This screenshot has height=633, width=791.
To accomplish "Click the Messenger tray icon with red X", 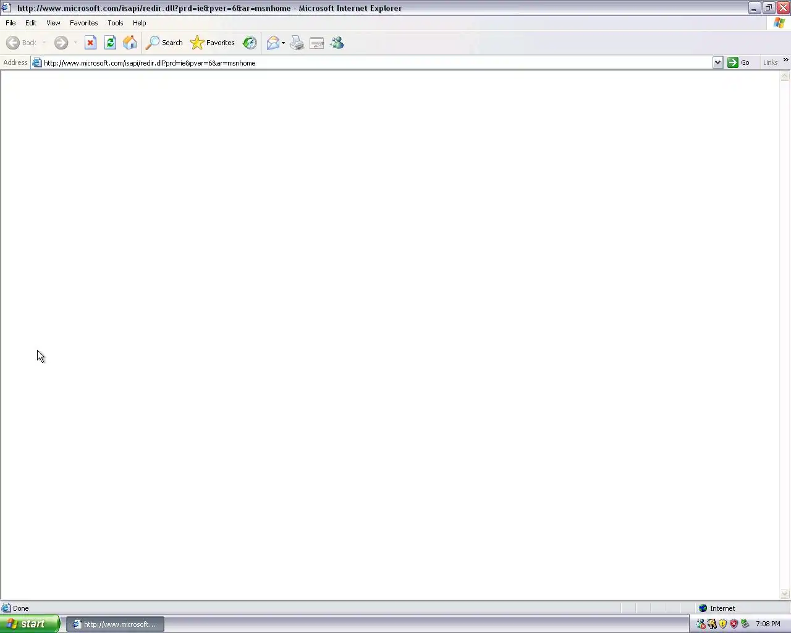I will [x=701, y=624].
